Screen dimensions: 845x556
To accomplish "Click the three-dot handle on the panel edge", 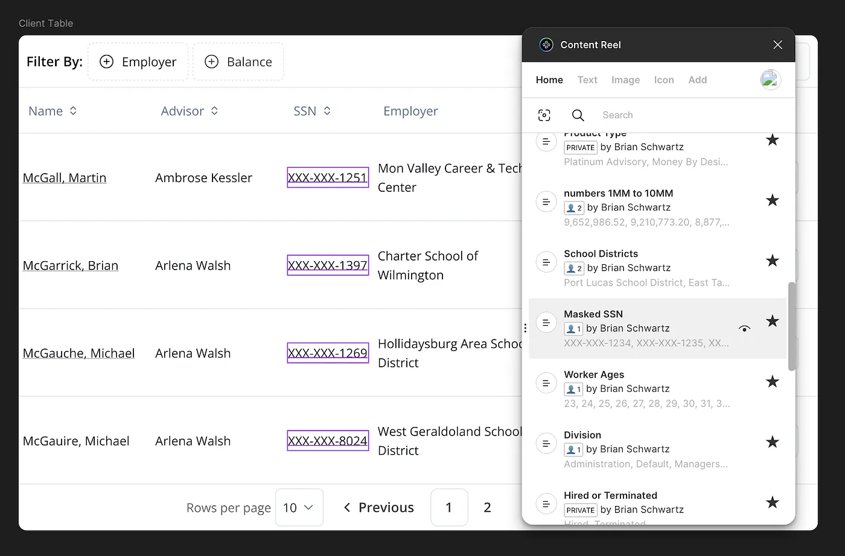I will click(525, 328).
